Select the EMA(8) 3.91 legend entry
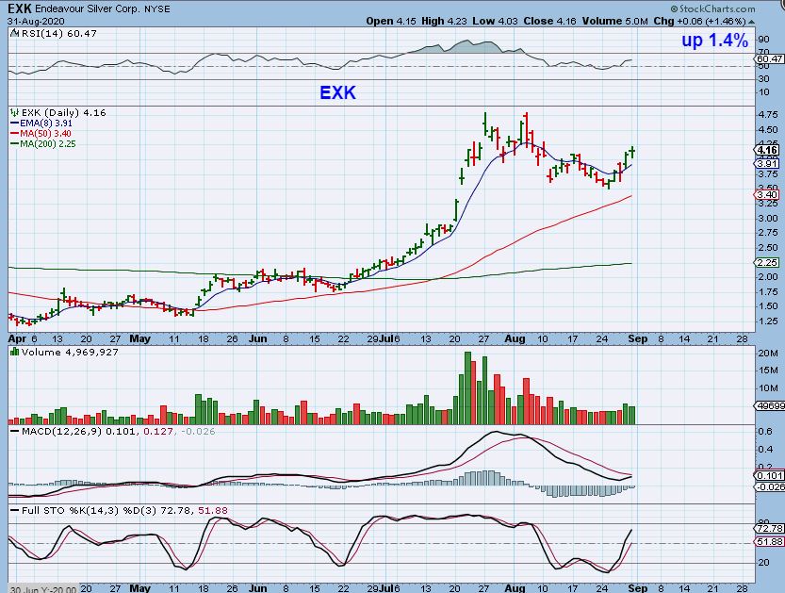Image resolution: width=785 pixels, height=593 pixels. (45, 124)
